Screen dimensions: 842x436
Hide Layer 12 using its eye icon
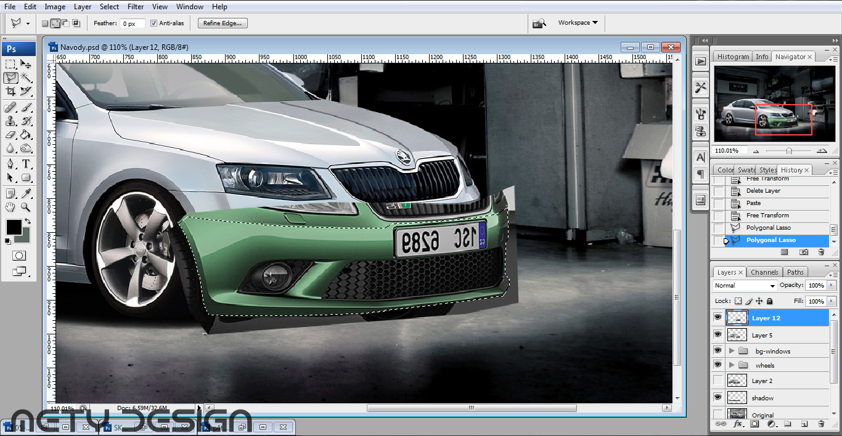tap(717, 318)
